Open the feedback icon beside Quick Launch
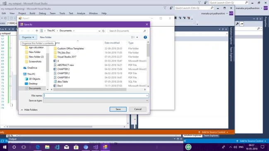 171,8
